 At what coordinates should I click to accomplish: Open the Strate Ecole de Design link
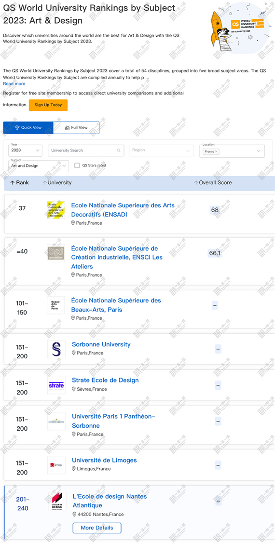click(x=105, y=380)
